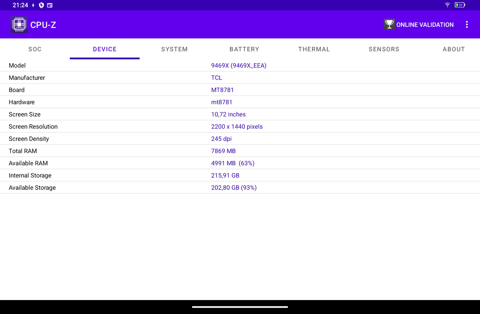Open the ABOUT tab
This screenshot has width=480, height=314.
(x=454, y=49)
